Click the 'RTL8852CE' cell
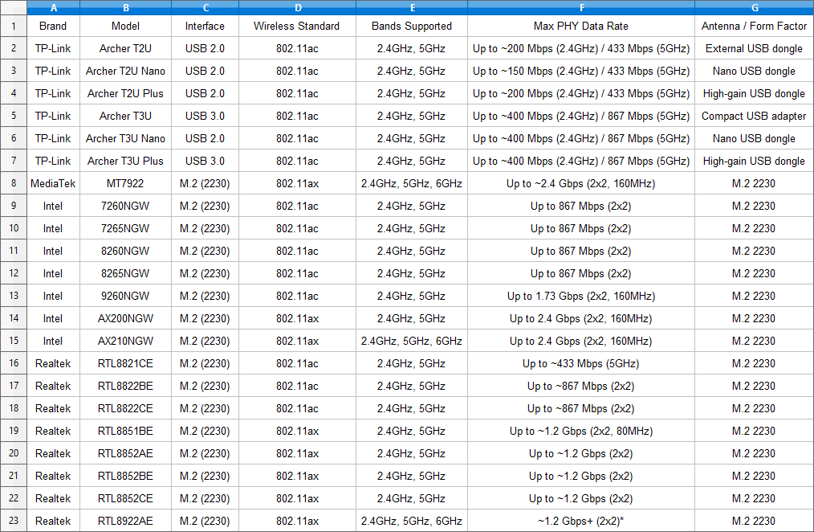Image resolution: width=814 pixels, height=532 pixels. 125,497
